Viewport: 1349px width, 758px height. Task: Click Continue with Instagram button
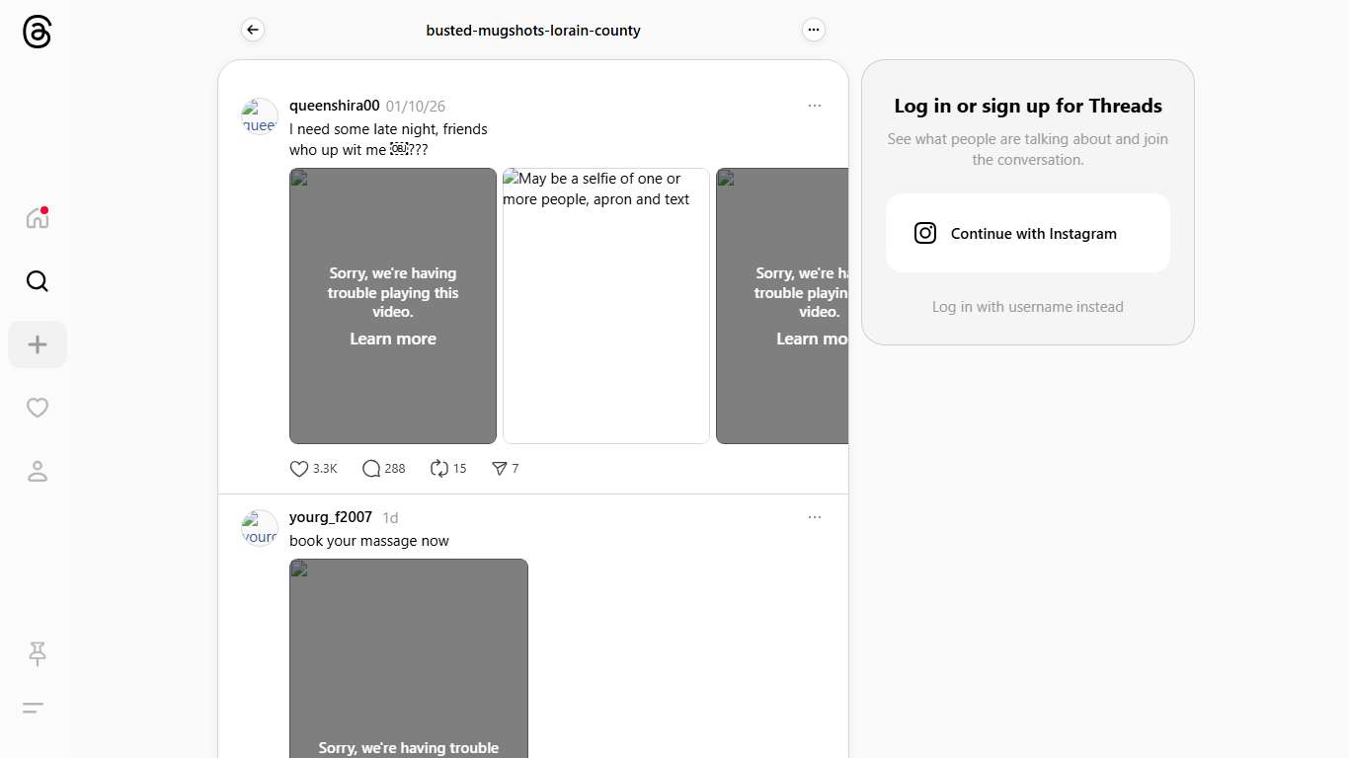point(1027,233)
